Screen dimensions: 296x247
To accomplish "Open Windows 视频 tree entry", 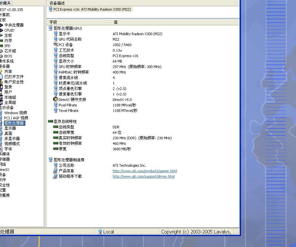I will click(15, 113).
